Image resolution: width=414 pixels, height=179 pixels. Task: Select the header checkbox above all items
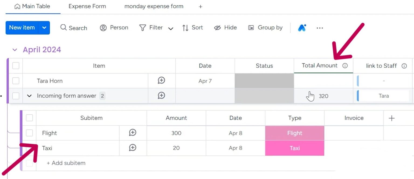(x=15, y=65)
